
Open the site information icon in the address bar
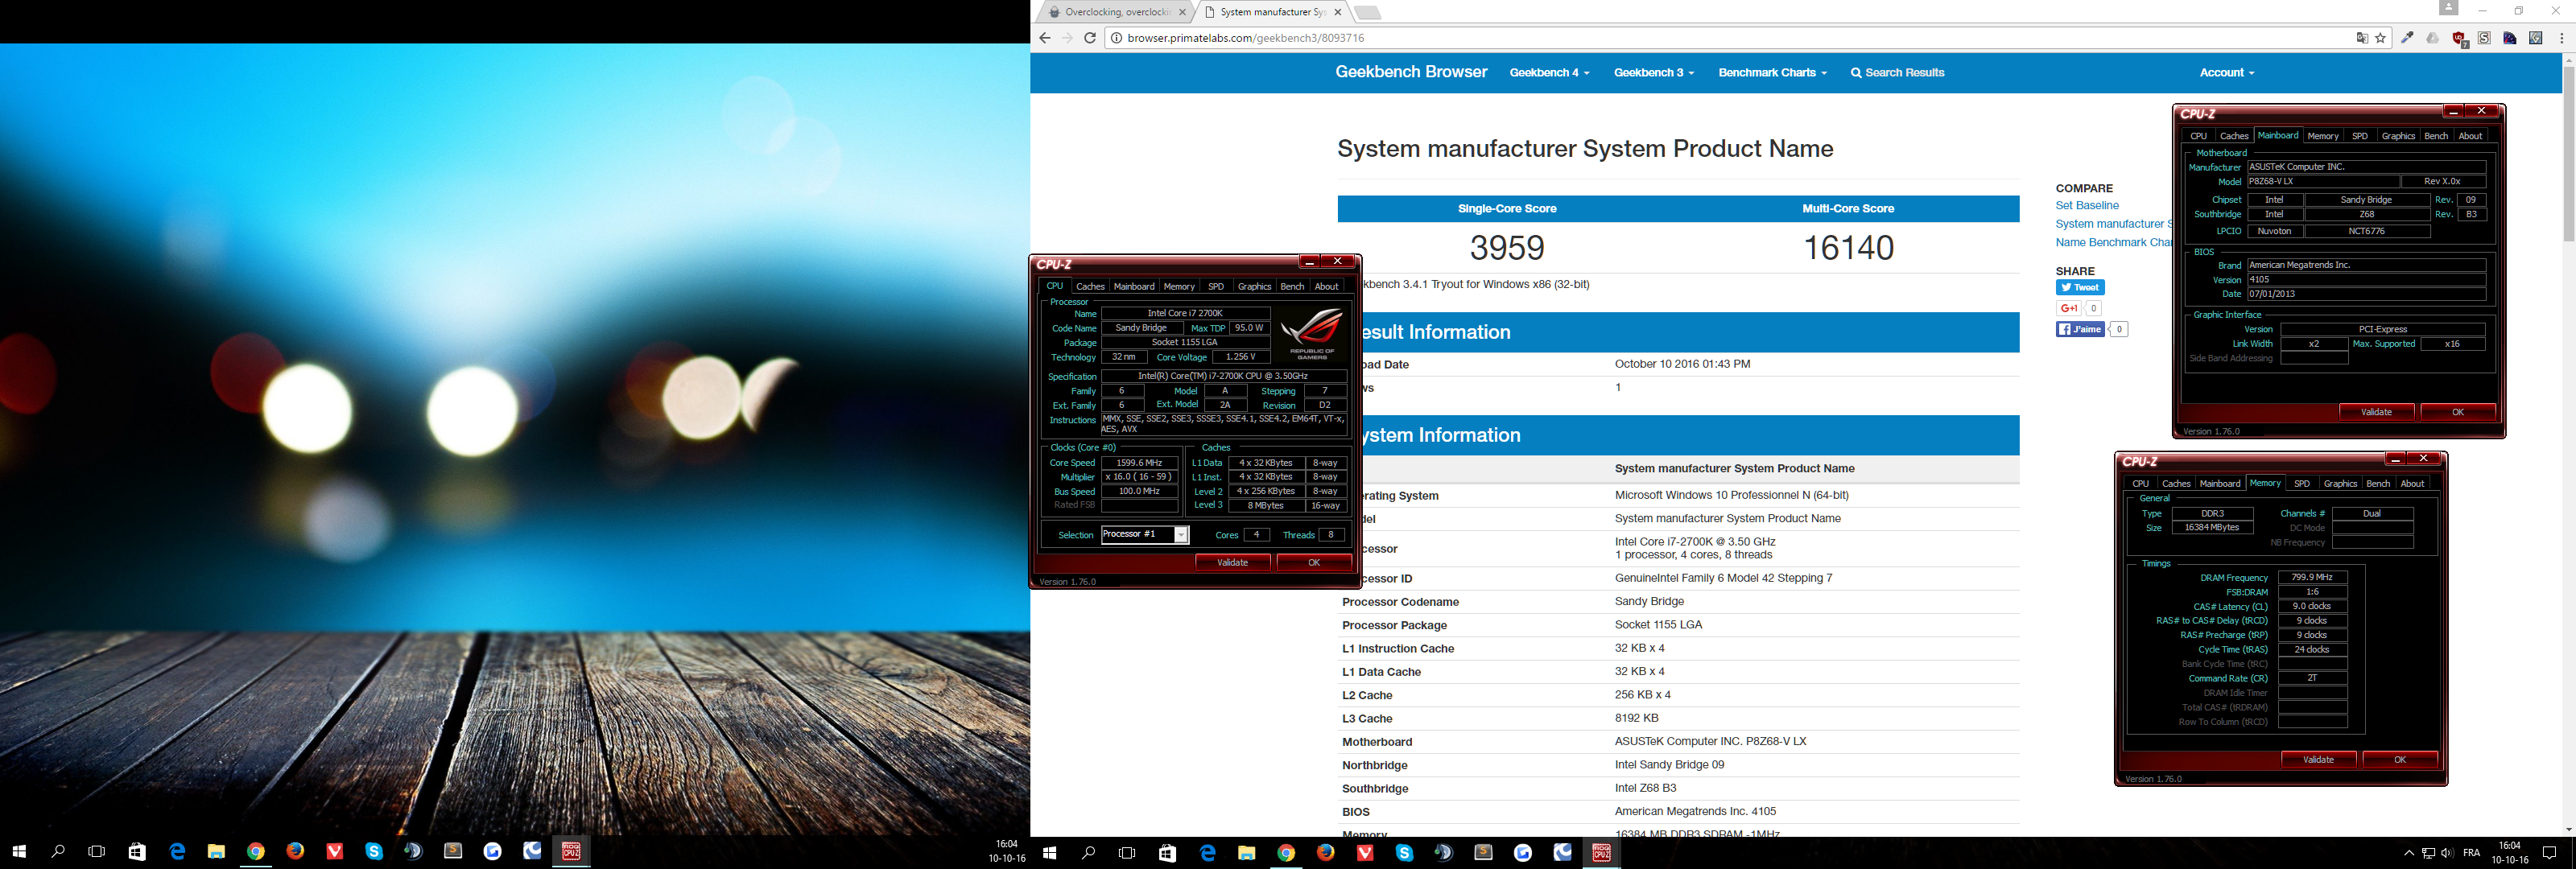[1116, 38]
